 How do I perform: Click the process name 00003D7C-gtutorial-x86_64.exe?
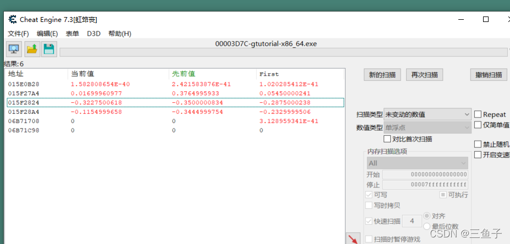(x=266, y=44)
